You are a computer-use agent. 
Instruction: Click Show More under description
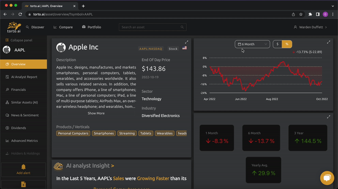[96, 113]
